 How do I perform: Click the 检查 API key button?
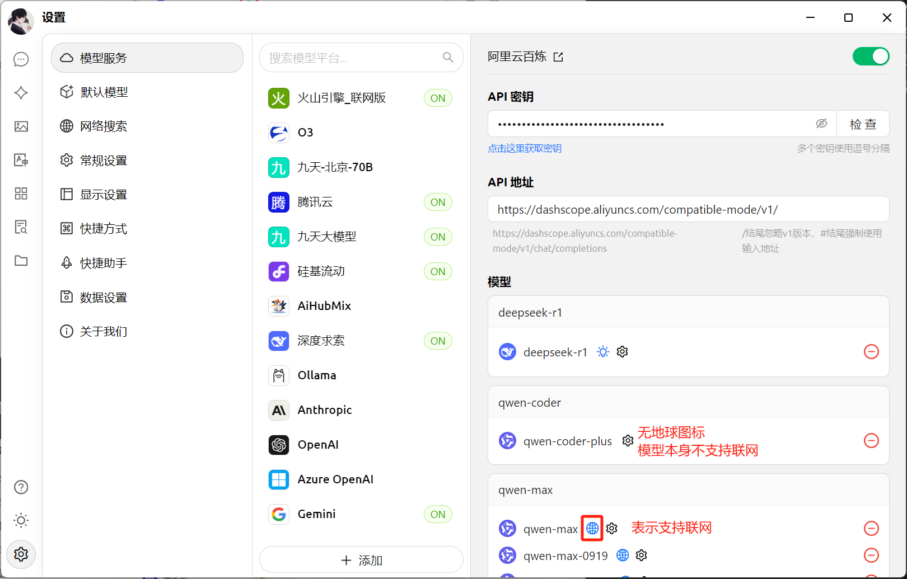click(863, 124)
